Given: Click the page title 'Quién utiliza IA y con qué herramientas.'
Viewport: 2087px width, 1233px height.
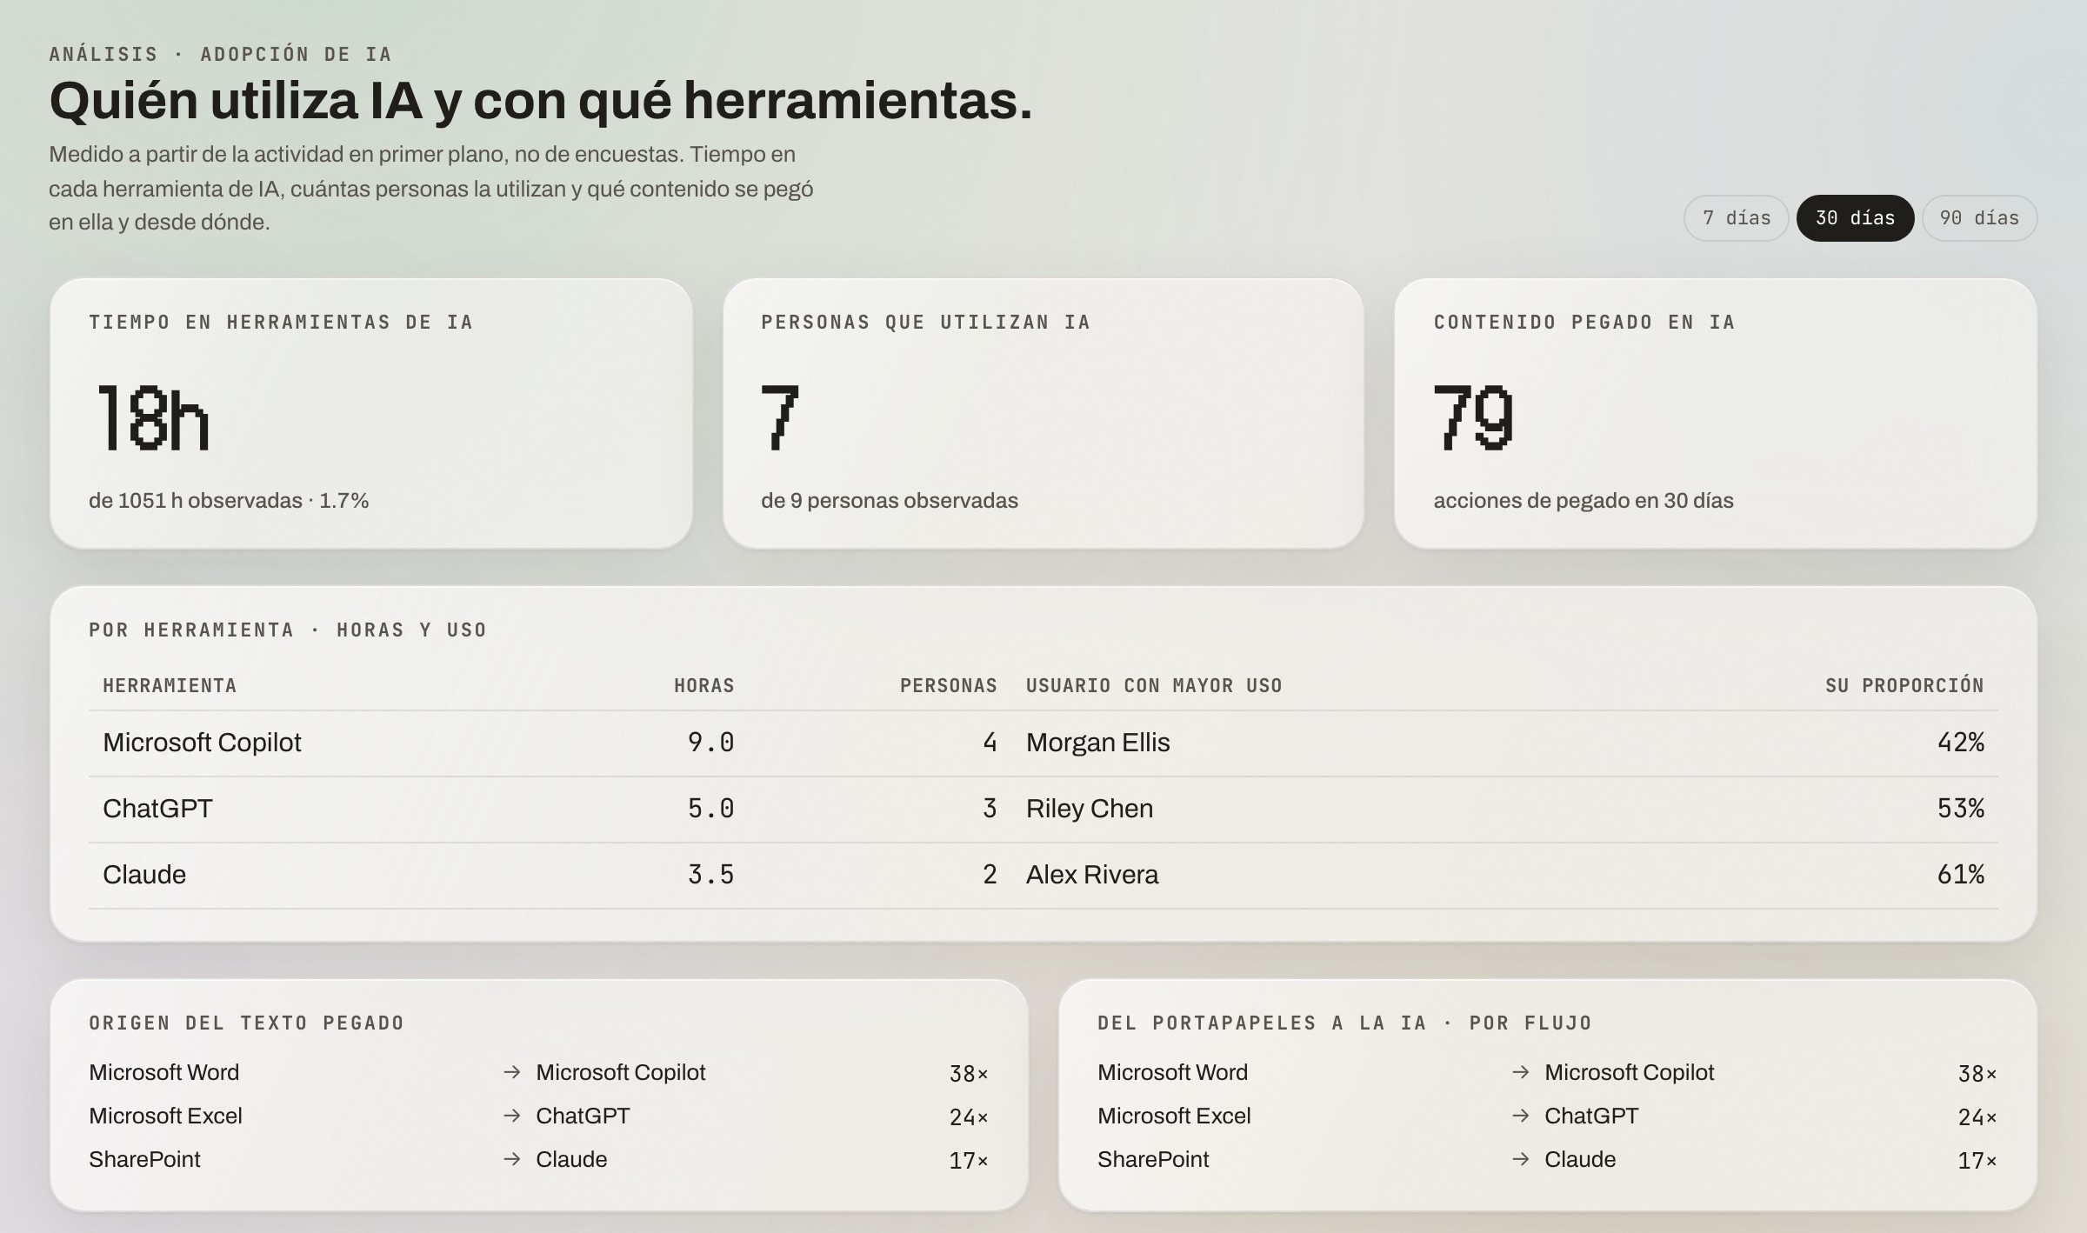Looking at the screenshot, I should pyautogui.click(x=541, y=102).
